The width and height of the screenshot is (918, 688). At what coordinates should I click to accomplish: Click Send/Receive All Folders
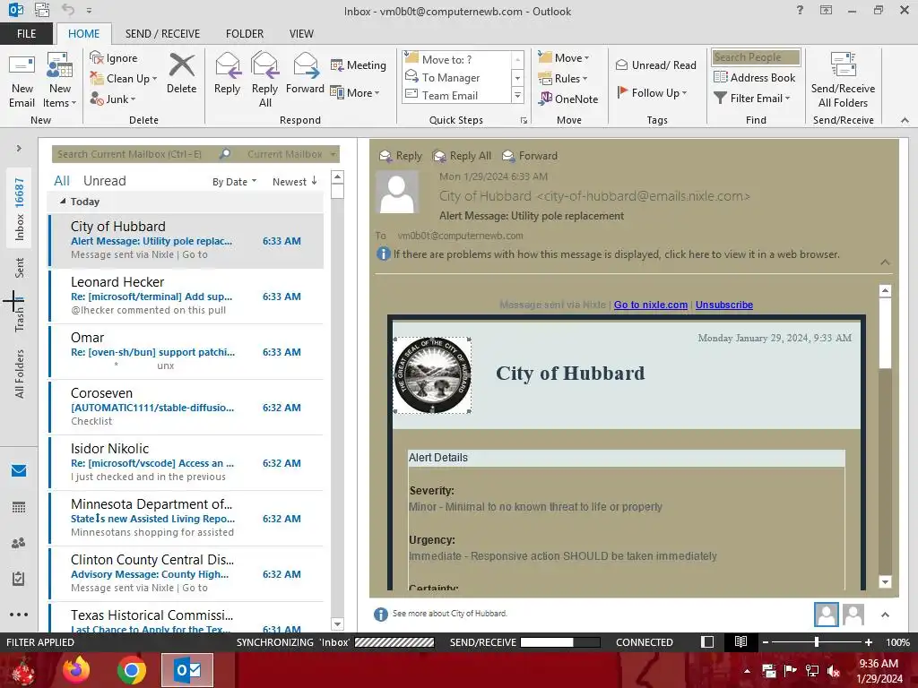coord(843,81)
